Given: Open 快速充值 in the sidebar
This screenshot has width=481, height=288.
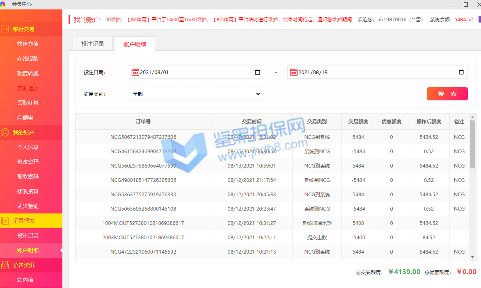Looking at the screenshot, I should tap(28, 44).
